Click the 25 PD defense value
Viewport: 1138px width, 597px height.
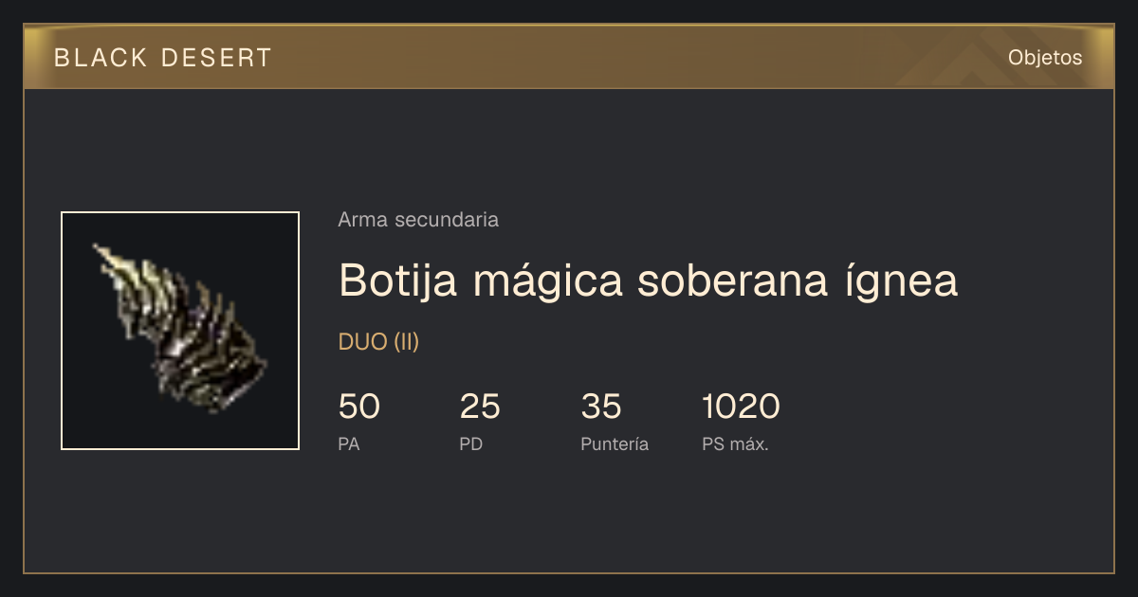(480, 407)
